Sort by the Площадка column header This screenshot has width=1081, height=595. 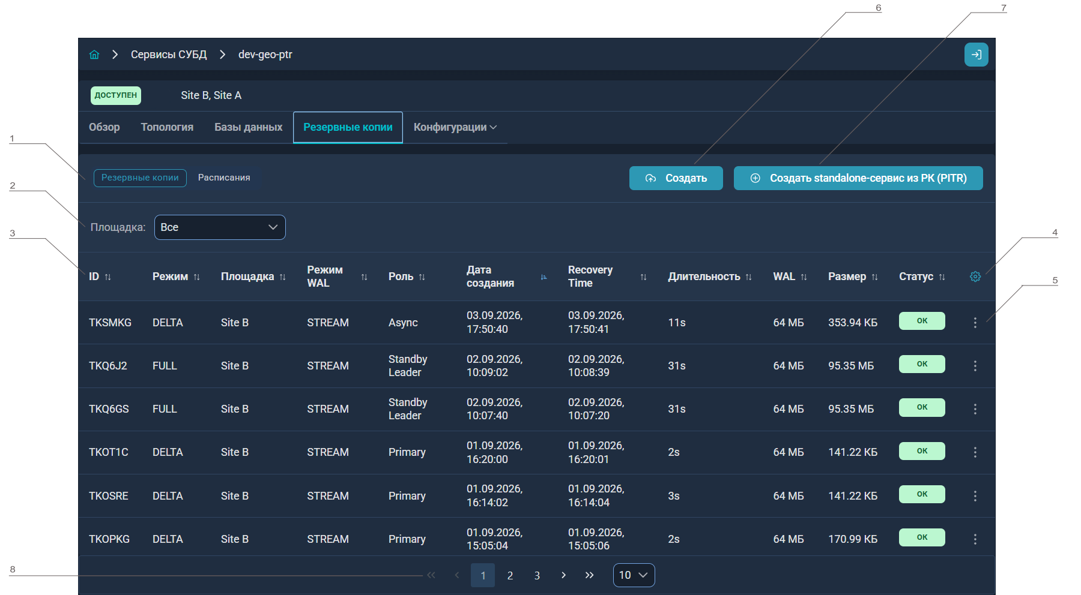click(282, 277)
